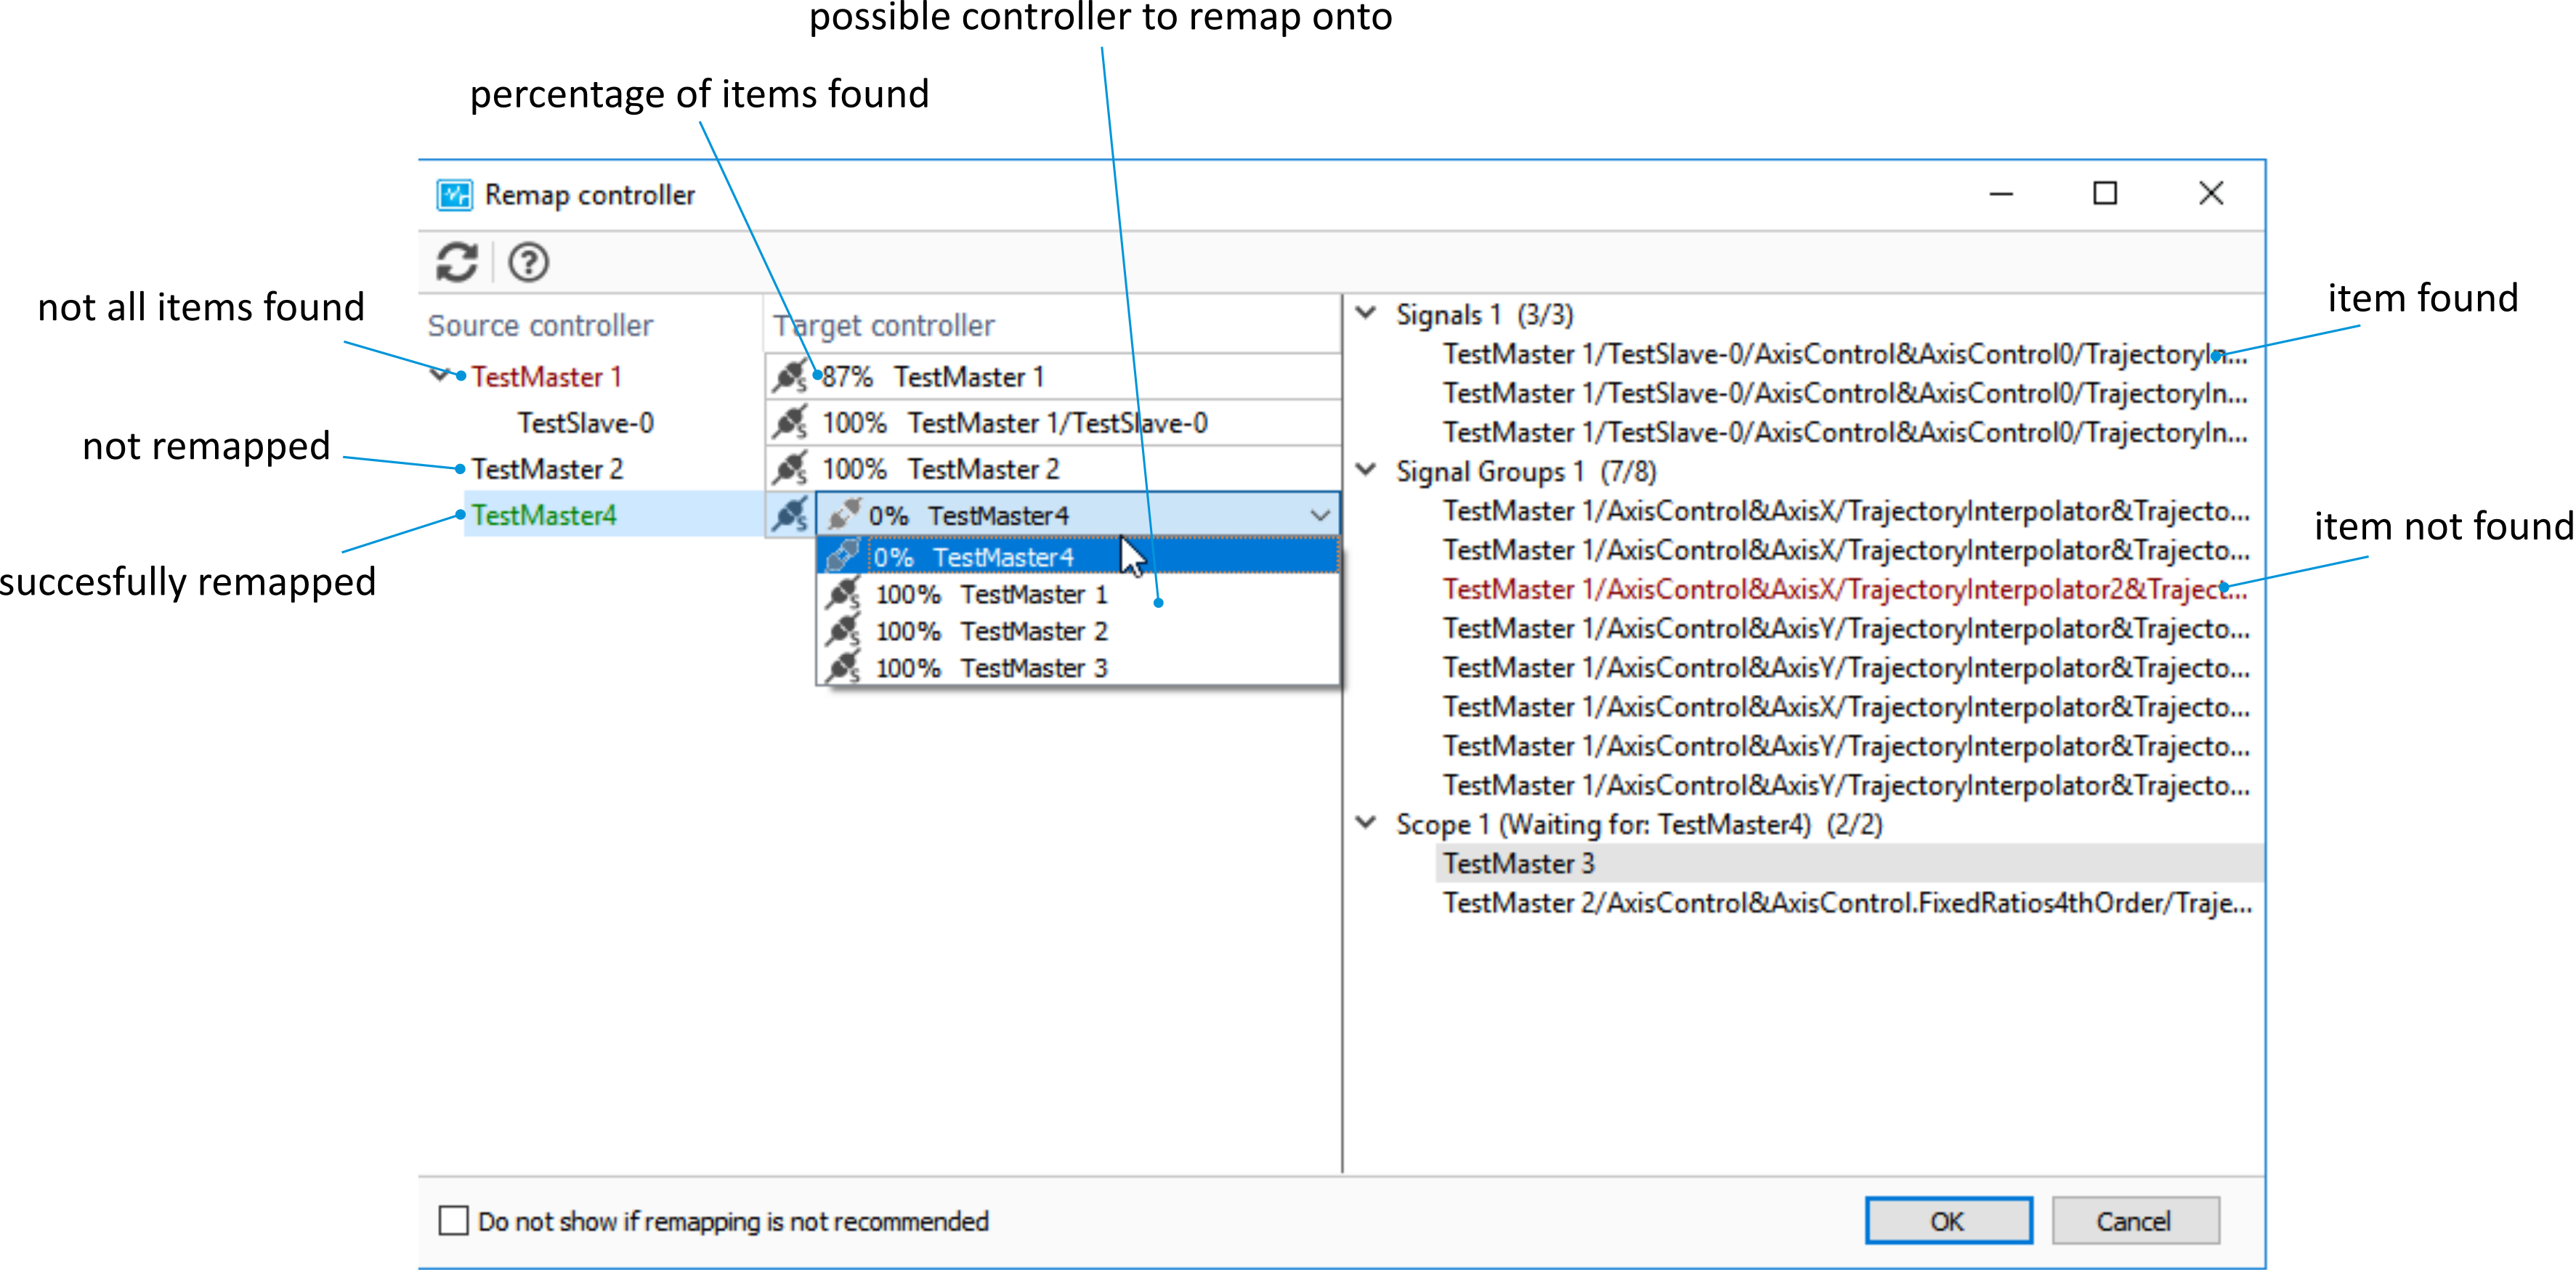Click plug icon beside 100% TestMaster 1/TestSlave-0

click(790, 423)
